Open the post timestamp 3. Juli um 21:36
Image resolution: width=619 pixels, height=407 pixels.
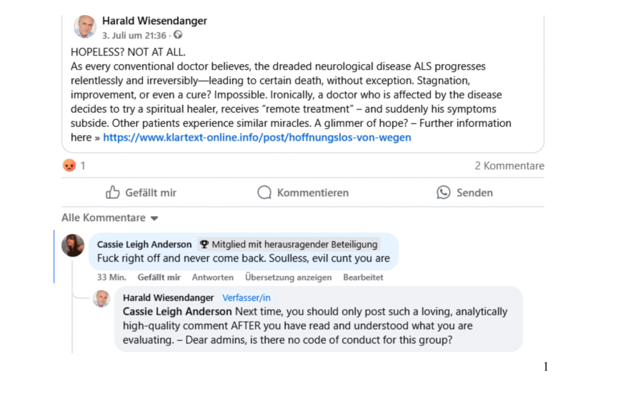(x=134, y=36)
